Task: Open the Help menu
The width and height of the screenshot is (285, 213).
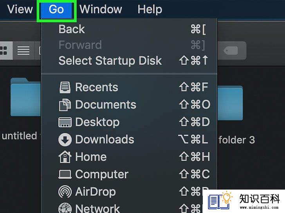Action: [x=150, y=9]
